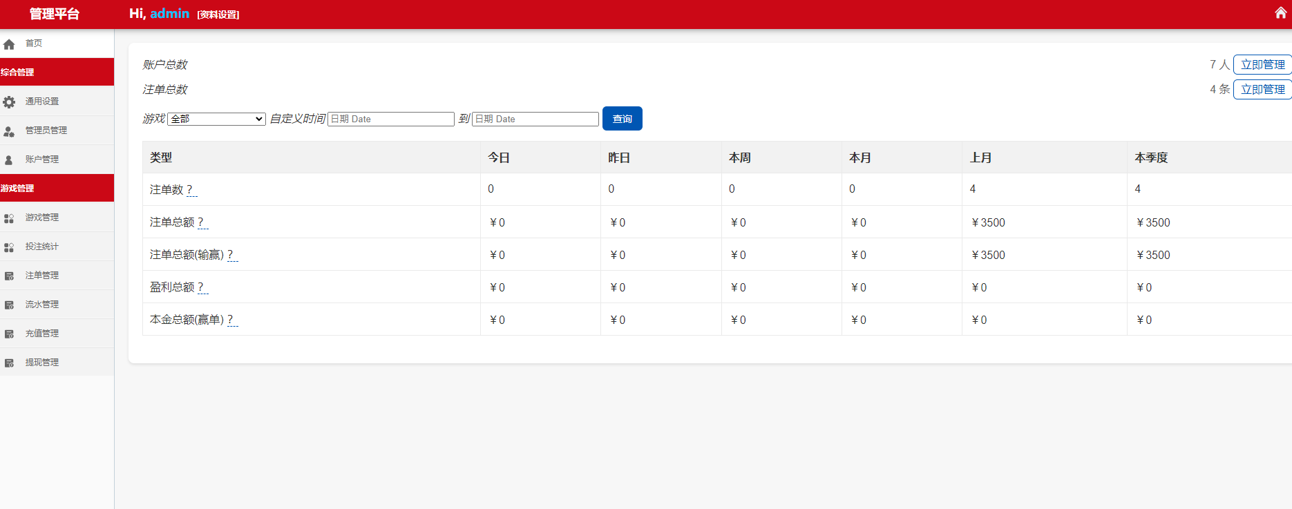Click the icon beside 游戏管理 item
Image resolution: width=1292 pixels, height=509 pixels.
point(9,218)
